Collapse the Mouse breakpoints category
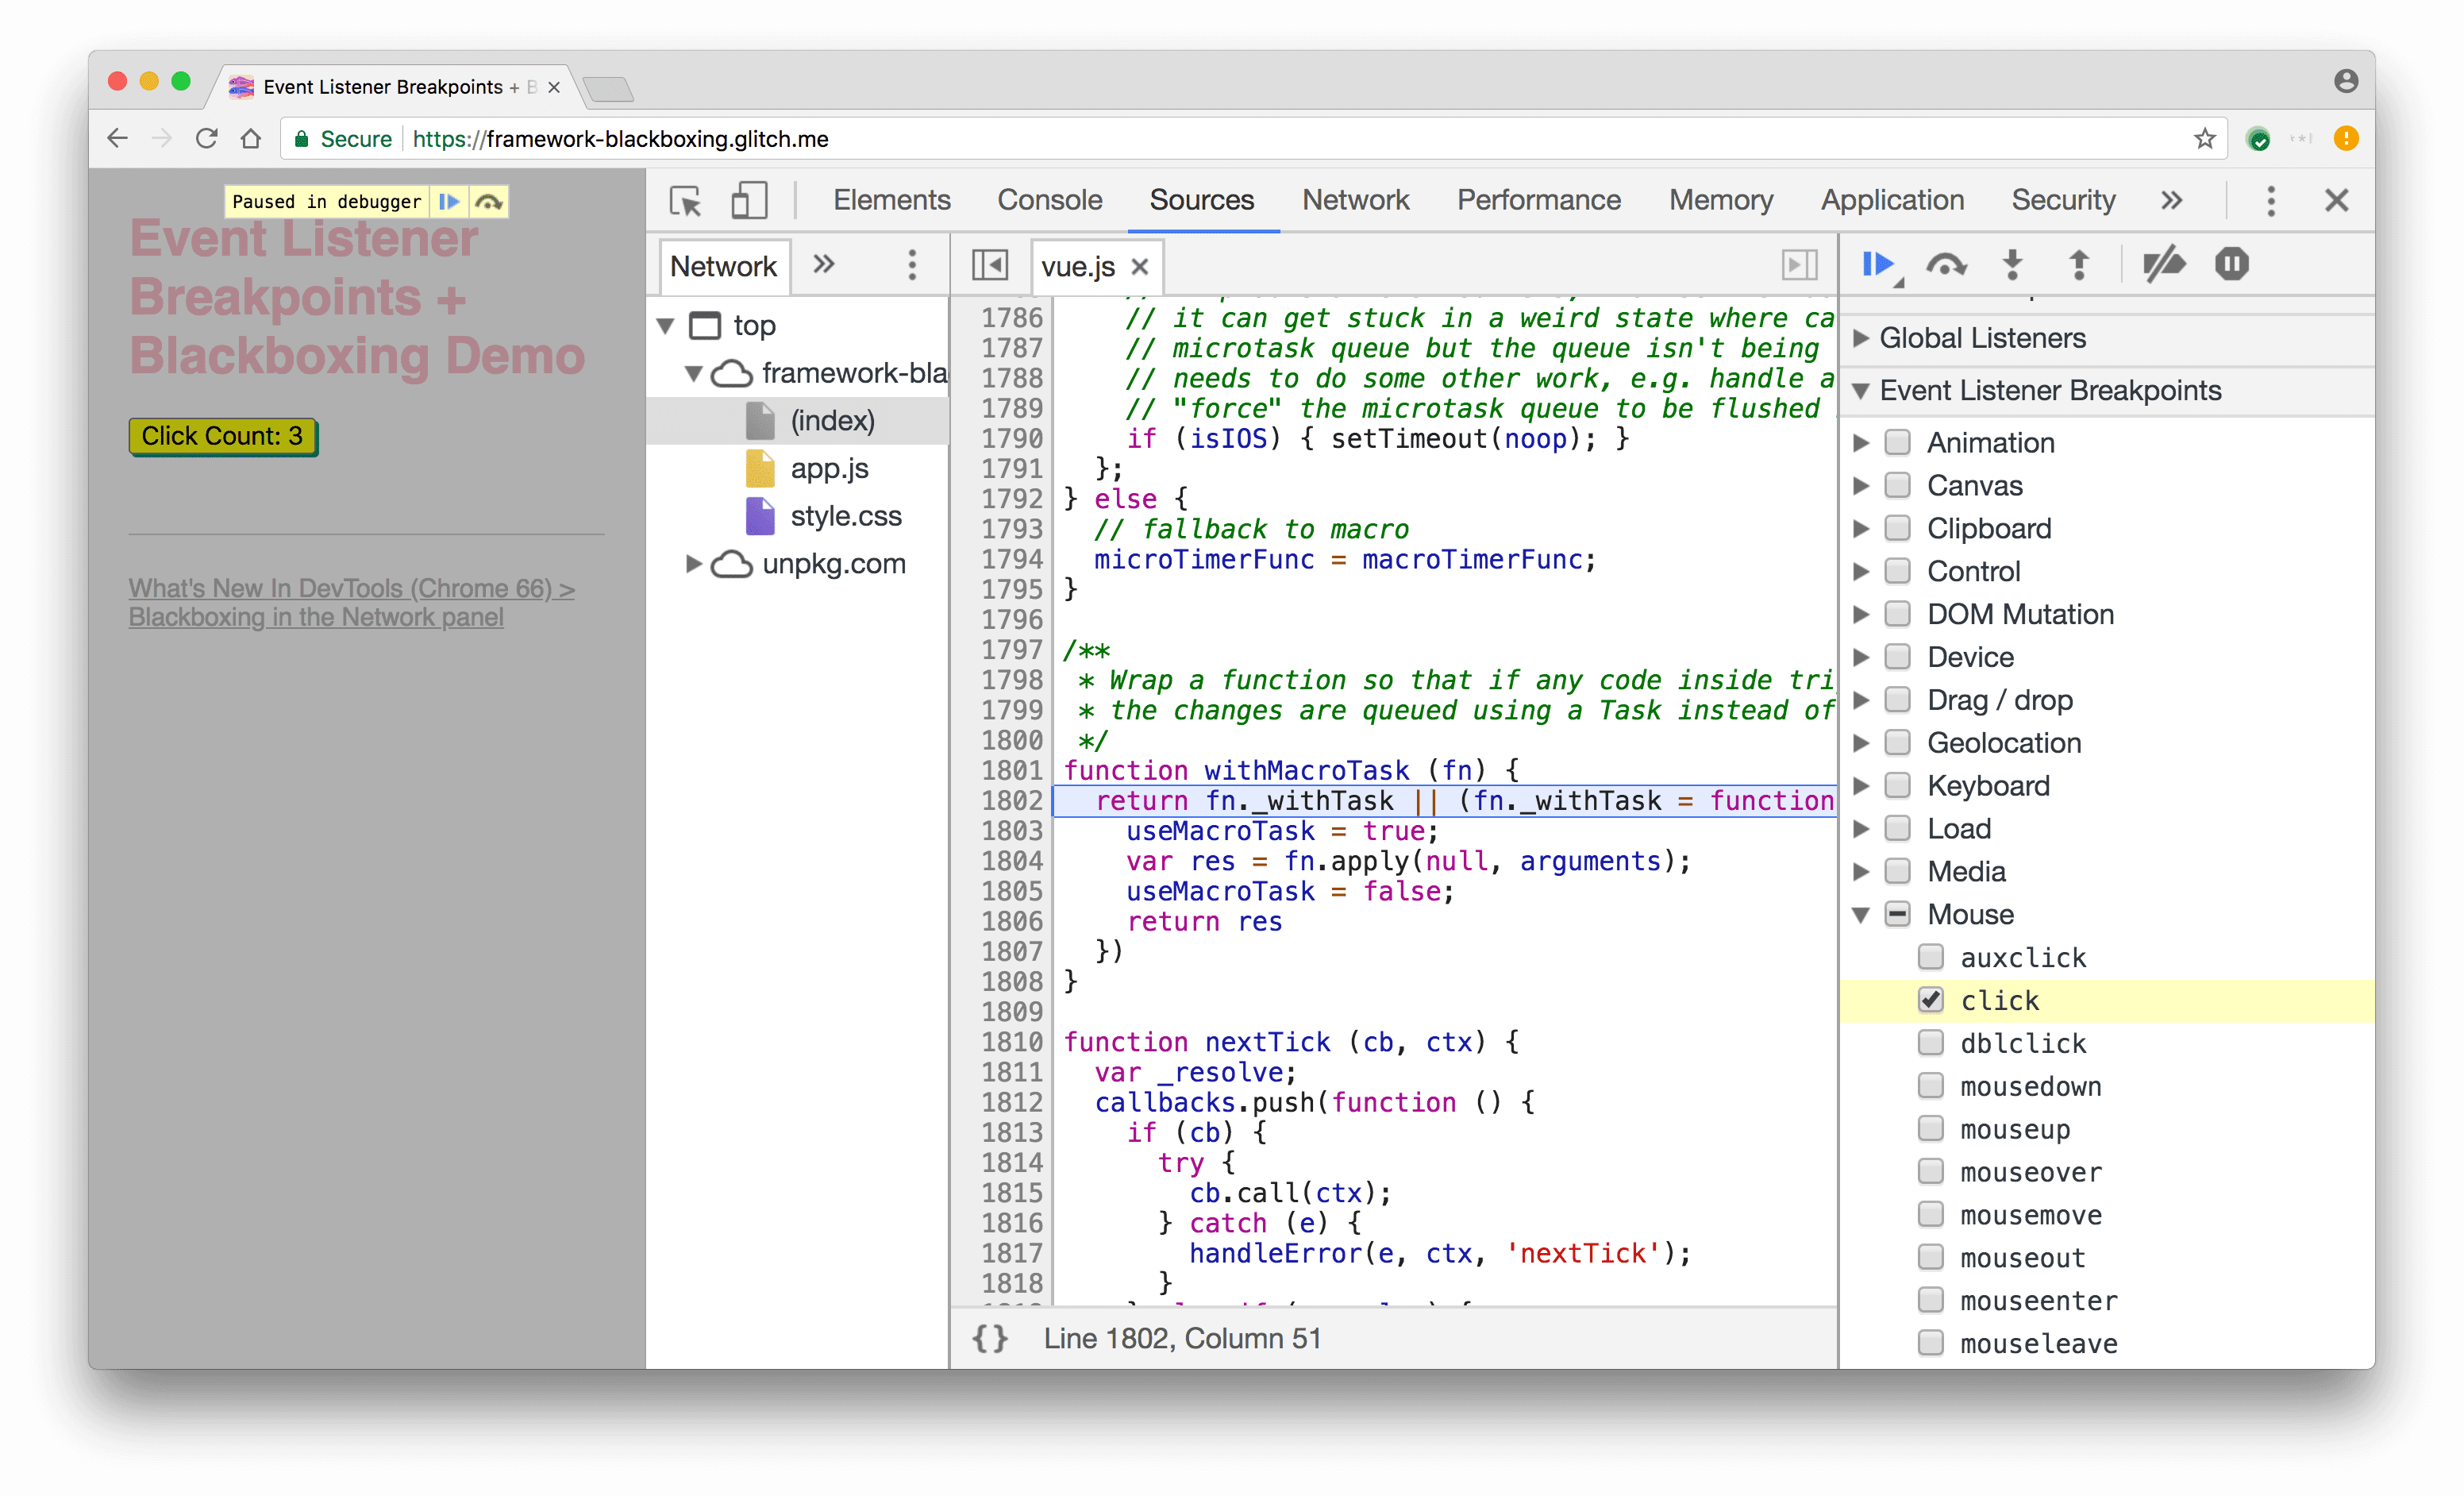 (1871, 913)
